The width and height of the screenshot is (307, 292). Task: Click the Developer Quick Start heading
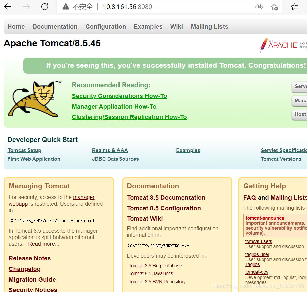(43, 140)
